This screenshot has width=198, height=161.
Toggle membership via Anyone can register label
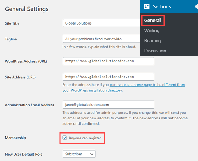[x=85, y=138]
